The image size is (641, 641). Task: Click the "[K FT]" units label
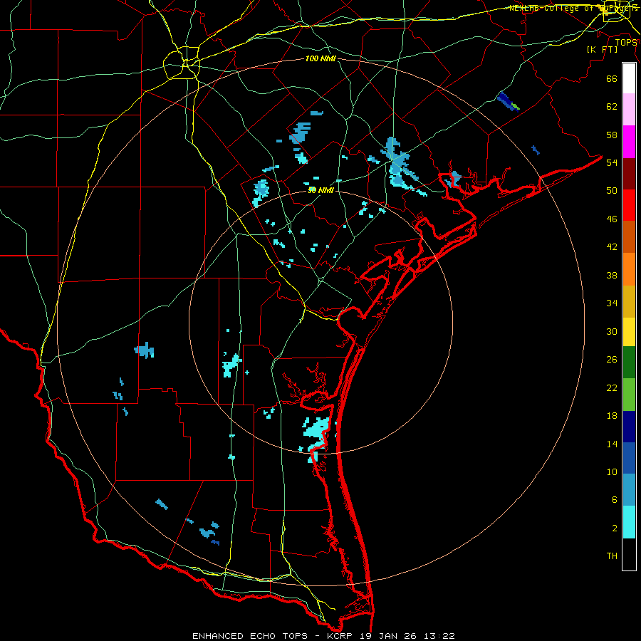(602, 49)
